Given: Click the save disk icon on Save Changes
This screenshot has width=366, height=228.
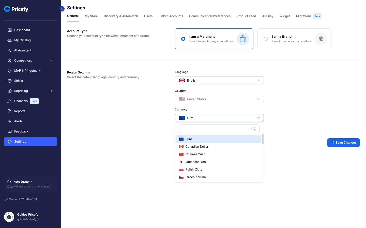Looking at the screenshot, I should pos(332,143).
